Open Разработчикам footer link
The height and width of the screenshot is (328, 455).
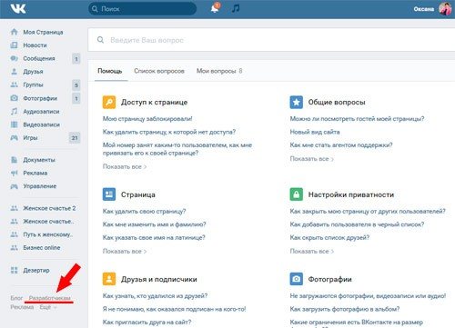pyautogui.click(x=50, y=298)
